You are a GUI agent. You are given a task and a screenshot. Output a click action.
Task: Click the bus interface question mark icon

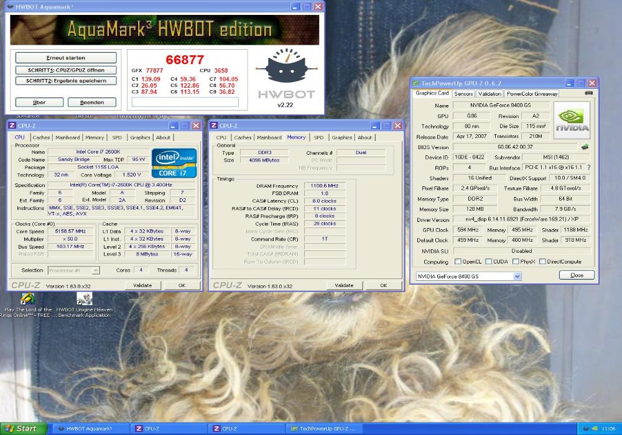coord(589,167)
